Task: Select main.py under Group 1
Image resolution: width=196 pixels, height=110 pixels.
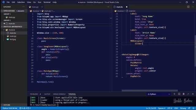Action: [12, 17]
